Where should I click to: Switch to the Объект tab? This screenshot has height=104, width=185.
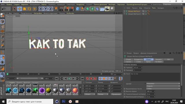point(149,60)
